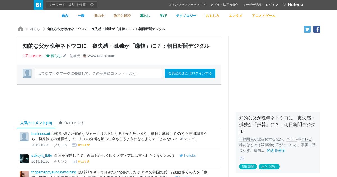This screenshot has width=337, height=177.
Task: Open sakuya_little user profile link
Action: coord(42,155)
